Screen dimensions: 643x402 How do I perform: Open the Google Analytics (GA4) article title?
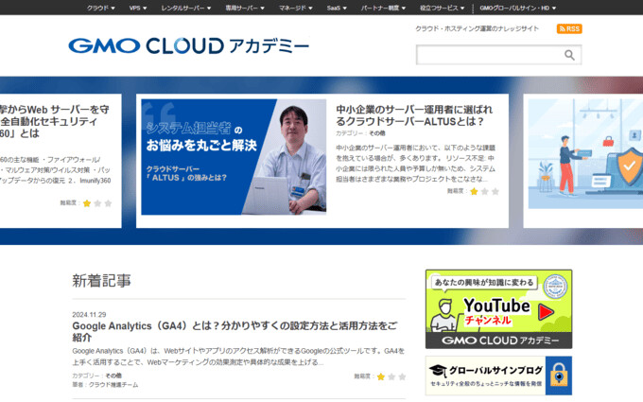[235, 331]
